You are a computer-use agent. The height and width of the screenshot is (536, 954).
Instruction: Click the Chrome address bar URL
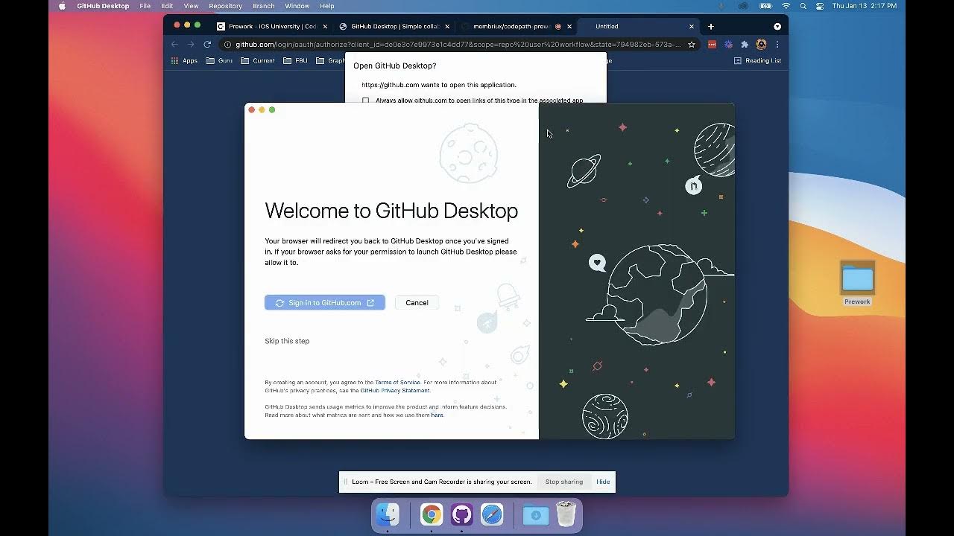(x=458, y=44)
